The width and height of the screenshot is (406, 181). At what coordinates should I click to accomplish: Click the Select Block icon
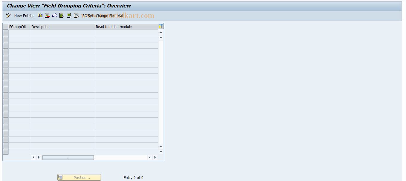point(69,16)
